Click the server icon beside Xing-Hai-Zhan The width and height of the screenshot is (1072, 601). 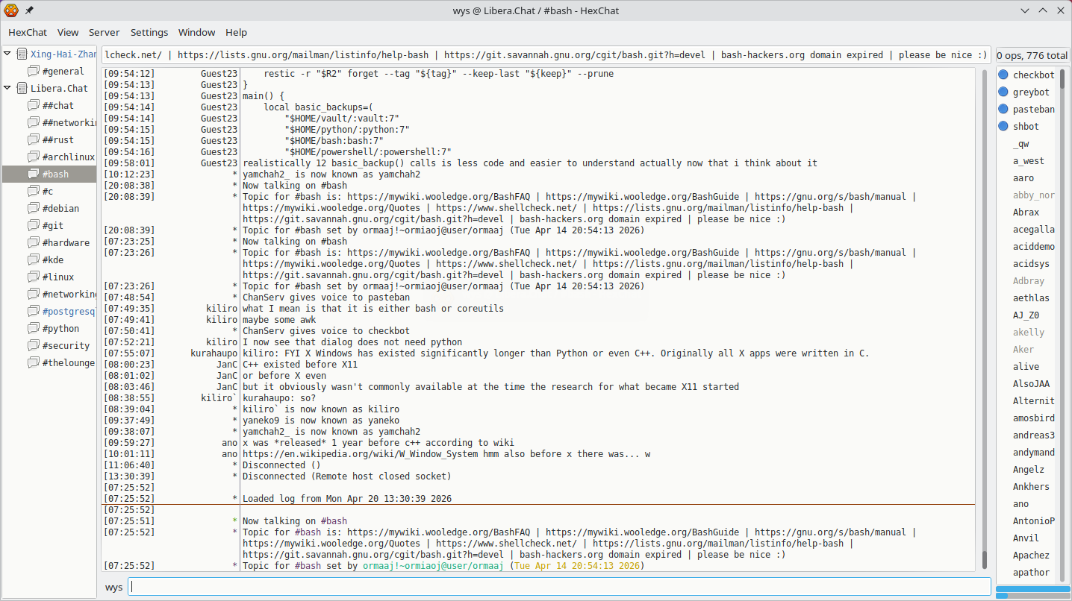click(x=22, y=54)
